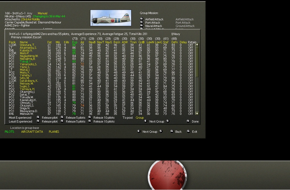290x190 pixels.
Task: Click the Back arrow icon
Action: click(x=172, y=131)
